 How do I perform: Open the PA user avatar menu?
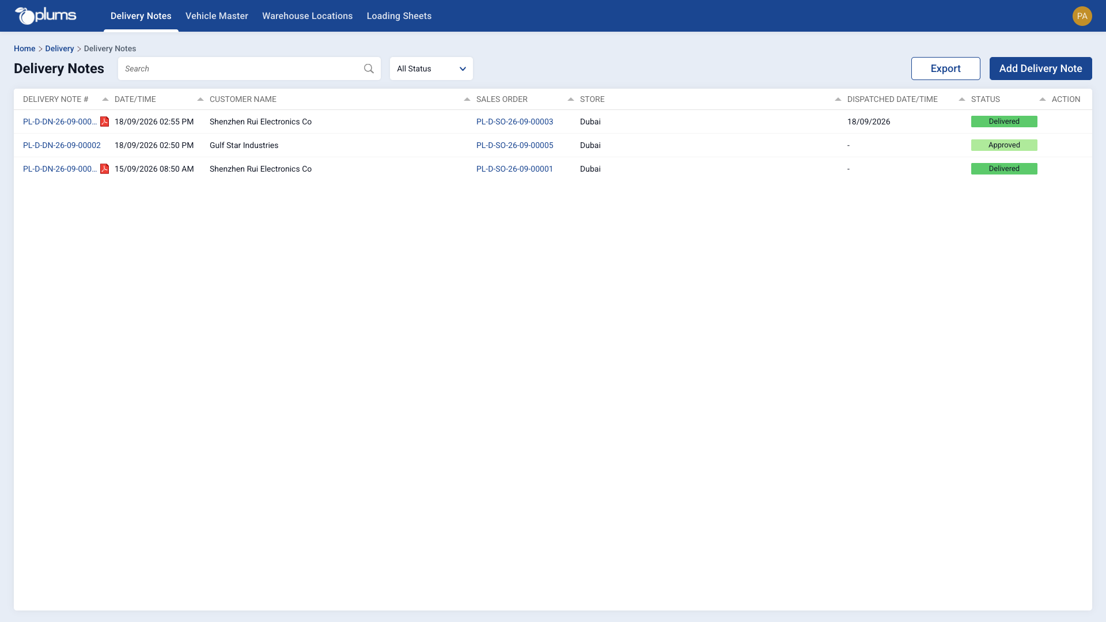[x=1082, y=16]
